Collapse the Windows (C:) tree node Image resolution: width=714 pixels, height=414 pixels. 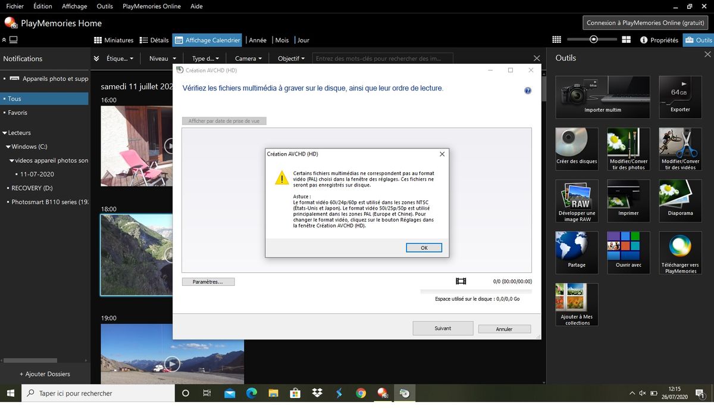click(x=8, y=147)
